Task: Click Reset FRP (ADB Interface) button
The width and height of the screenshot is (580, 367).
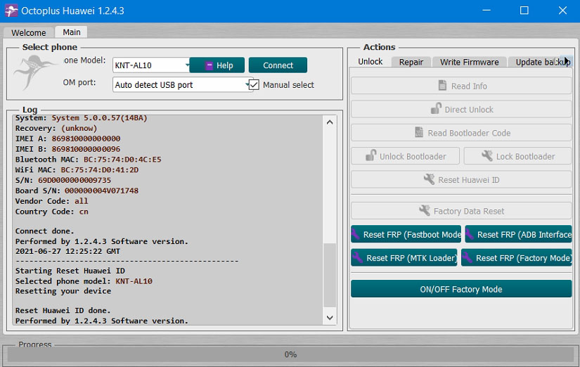Action: pos(518,234)
